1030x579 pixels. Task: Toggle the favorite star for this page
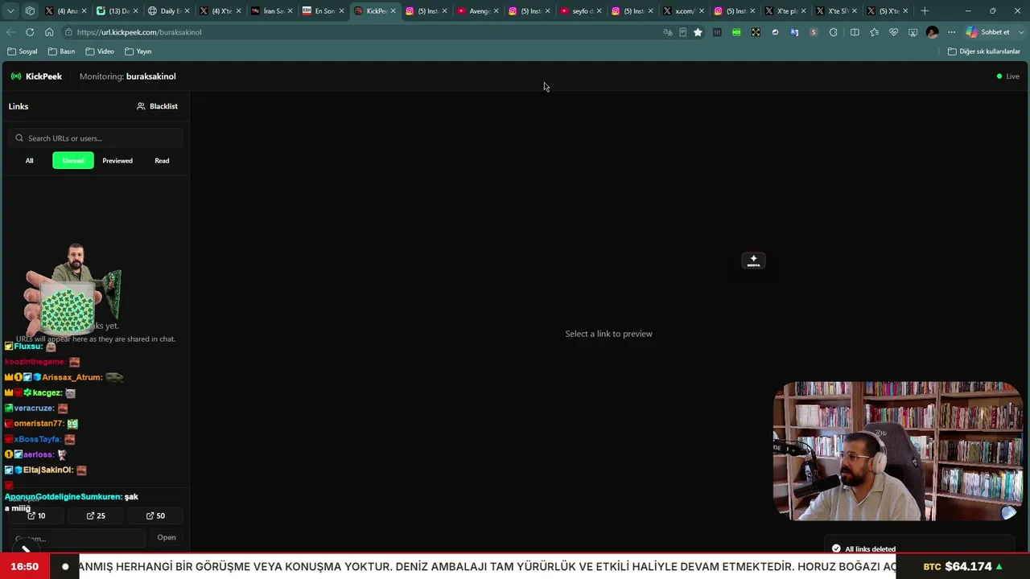click(698, 32)
